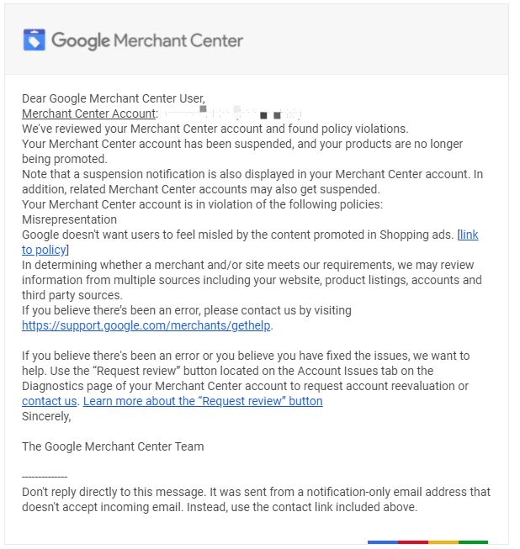
Task: Click the "Sincerely," closing text
Action: coord(46,416)
